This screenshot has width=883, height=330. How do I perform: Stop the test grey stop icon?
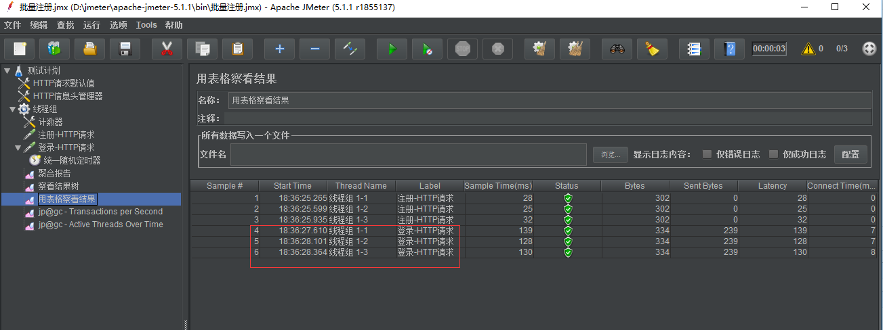tap(462, 49)
